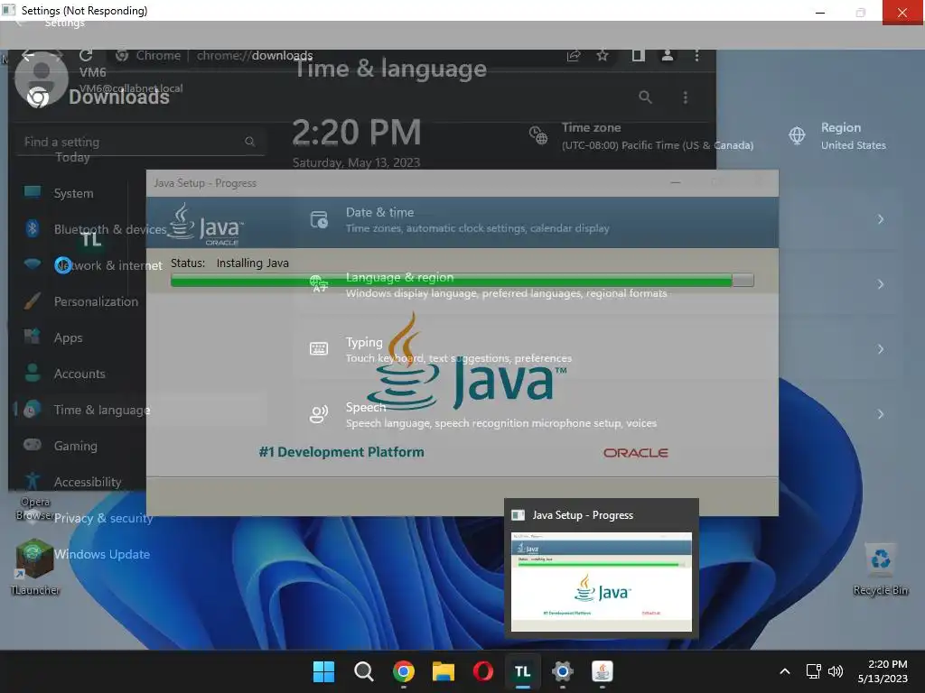This screenshot has width=925, height=693.
Task: Open Personalization in Settings sidebar
Action: 96,301
